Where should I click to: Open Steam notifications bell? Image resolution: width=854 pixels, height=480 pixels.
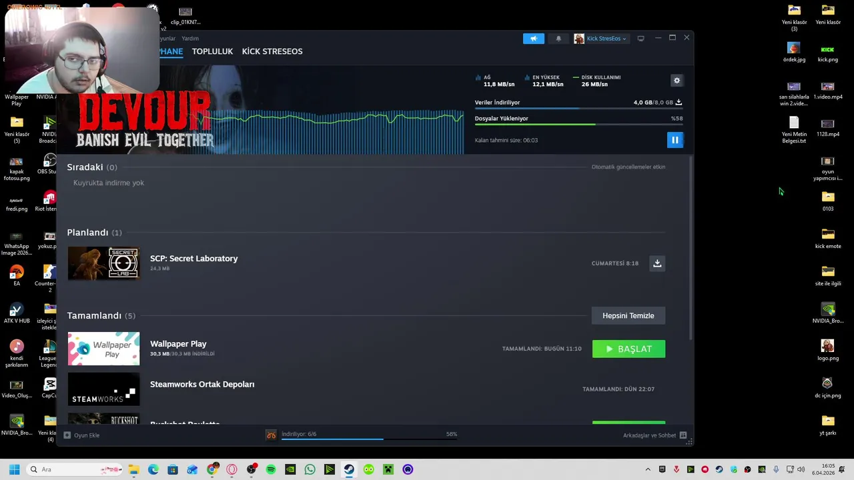(558, 39)
